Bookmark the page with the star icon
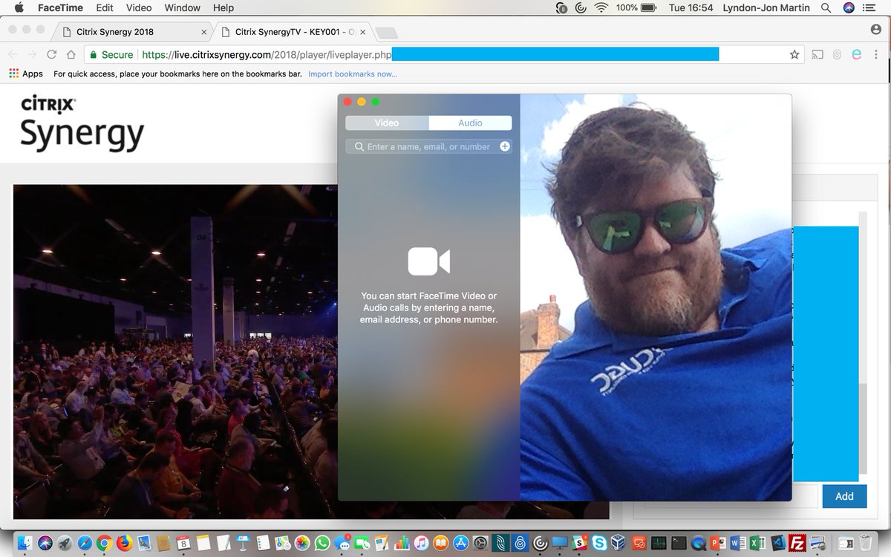The width and height of the screenshot is (891, 557). click(794, 54)
